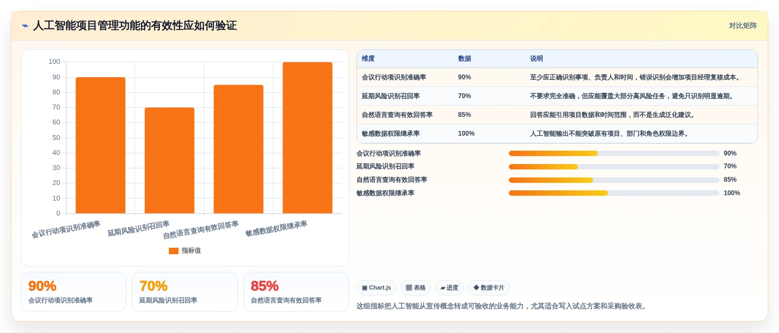The width and height of the screenshot is (779, 333).
Task: Open the 70% 延期风险识别召回率 data card
Action: [185, 292]
